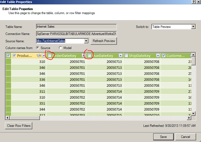This screenshot has height=142, width=201.
Task: Toggle the select-all columns checkbox
Action: point(8,56)
